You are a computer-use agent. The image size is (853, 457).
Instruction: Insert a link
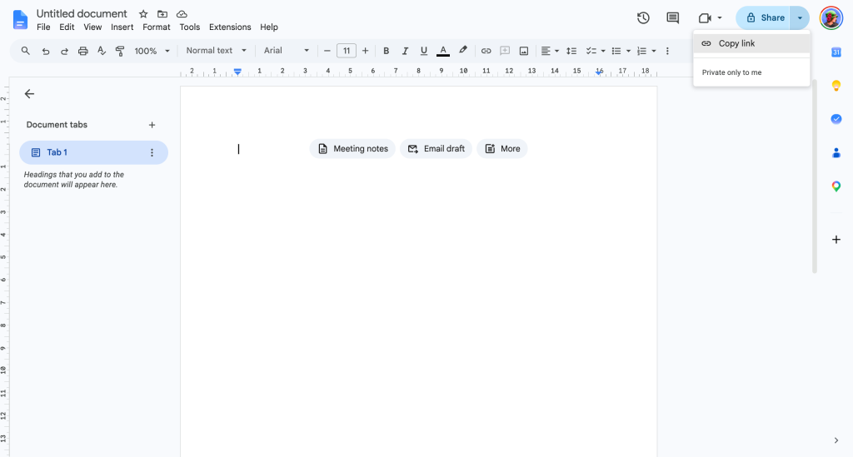486,51
